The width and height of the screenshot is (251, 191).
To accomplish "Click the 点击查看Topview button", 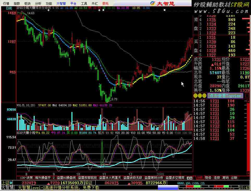I will [x=225, y=96].
